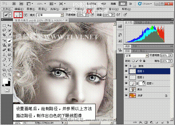
Task: Toggle tablet pressure for brush size
Action: pyautogui.click(x=125, y=15)
